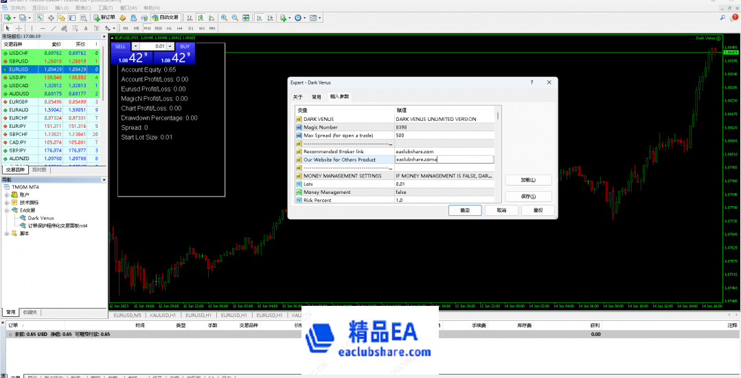
Task: Click the Magic Number value field
Action: 444,127
